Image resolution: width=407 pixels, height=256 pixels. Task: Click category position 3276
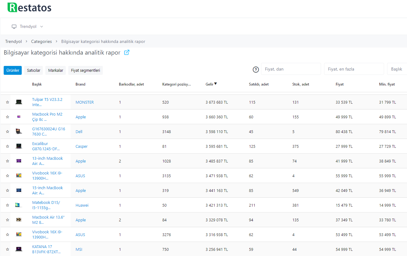coord(166,235)
